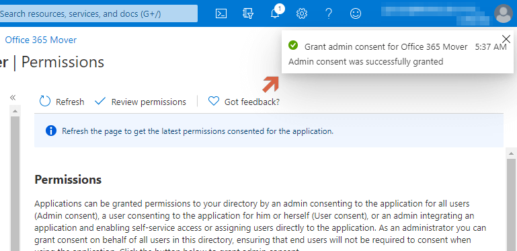Image resolution: width=517 pixels, height=251 pixels.
Task: Click the Refresh button
Action: pos(62,102)
